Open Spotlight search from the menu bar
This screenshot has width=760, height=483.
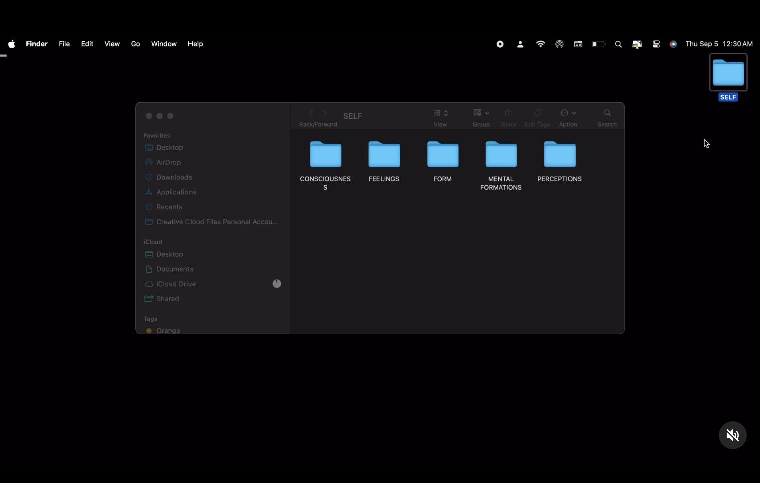[x=618, y=44]
